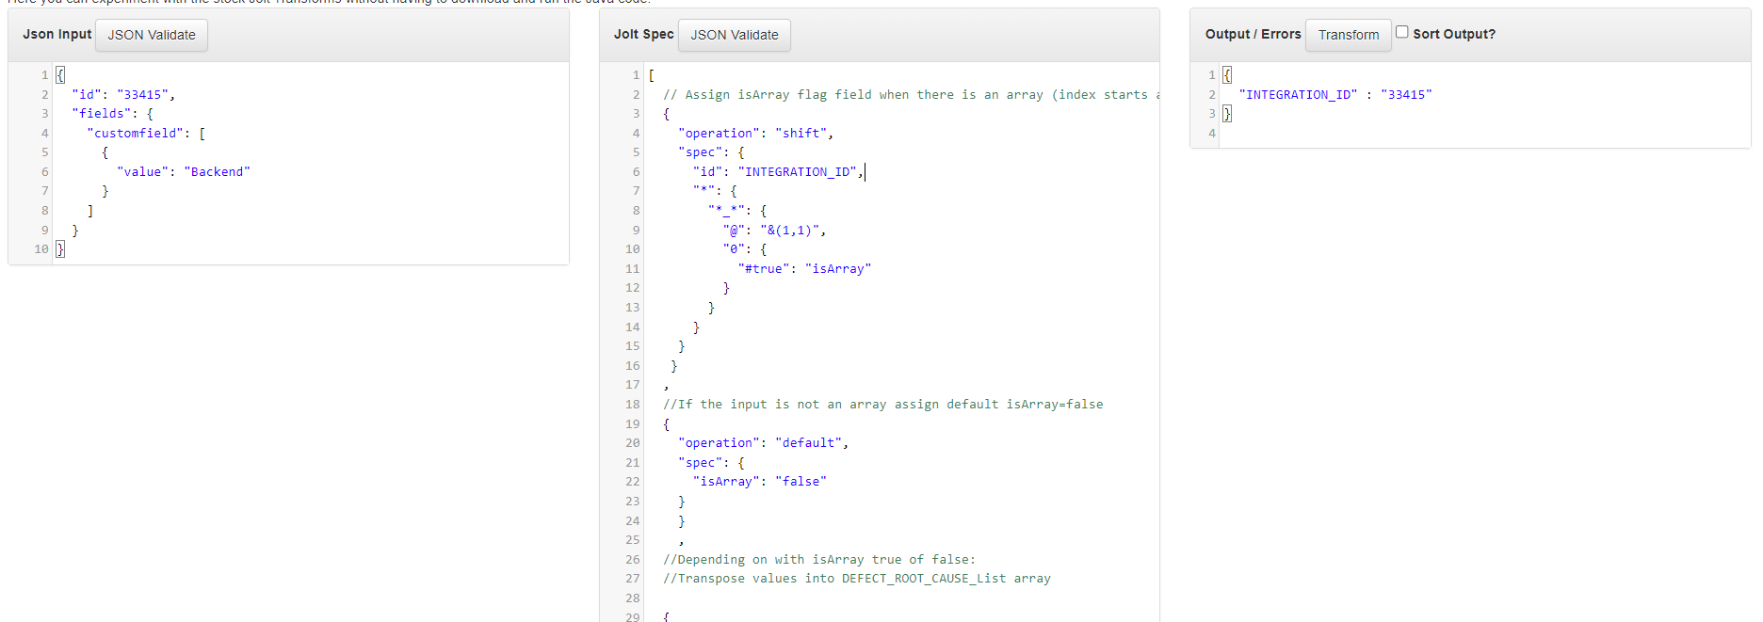
Task: Click the "33415" id value in Json Input
Action: tap(143, 95)
